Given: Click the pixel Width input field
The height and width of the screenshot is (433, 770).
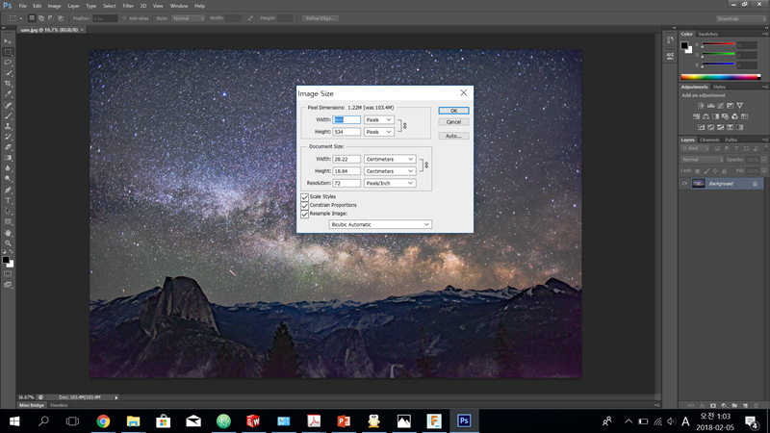Looking at the screenshot, I should [x=346, y=119].
